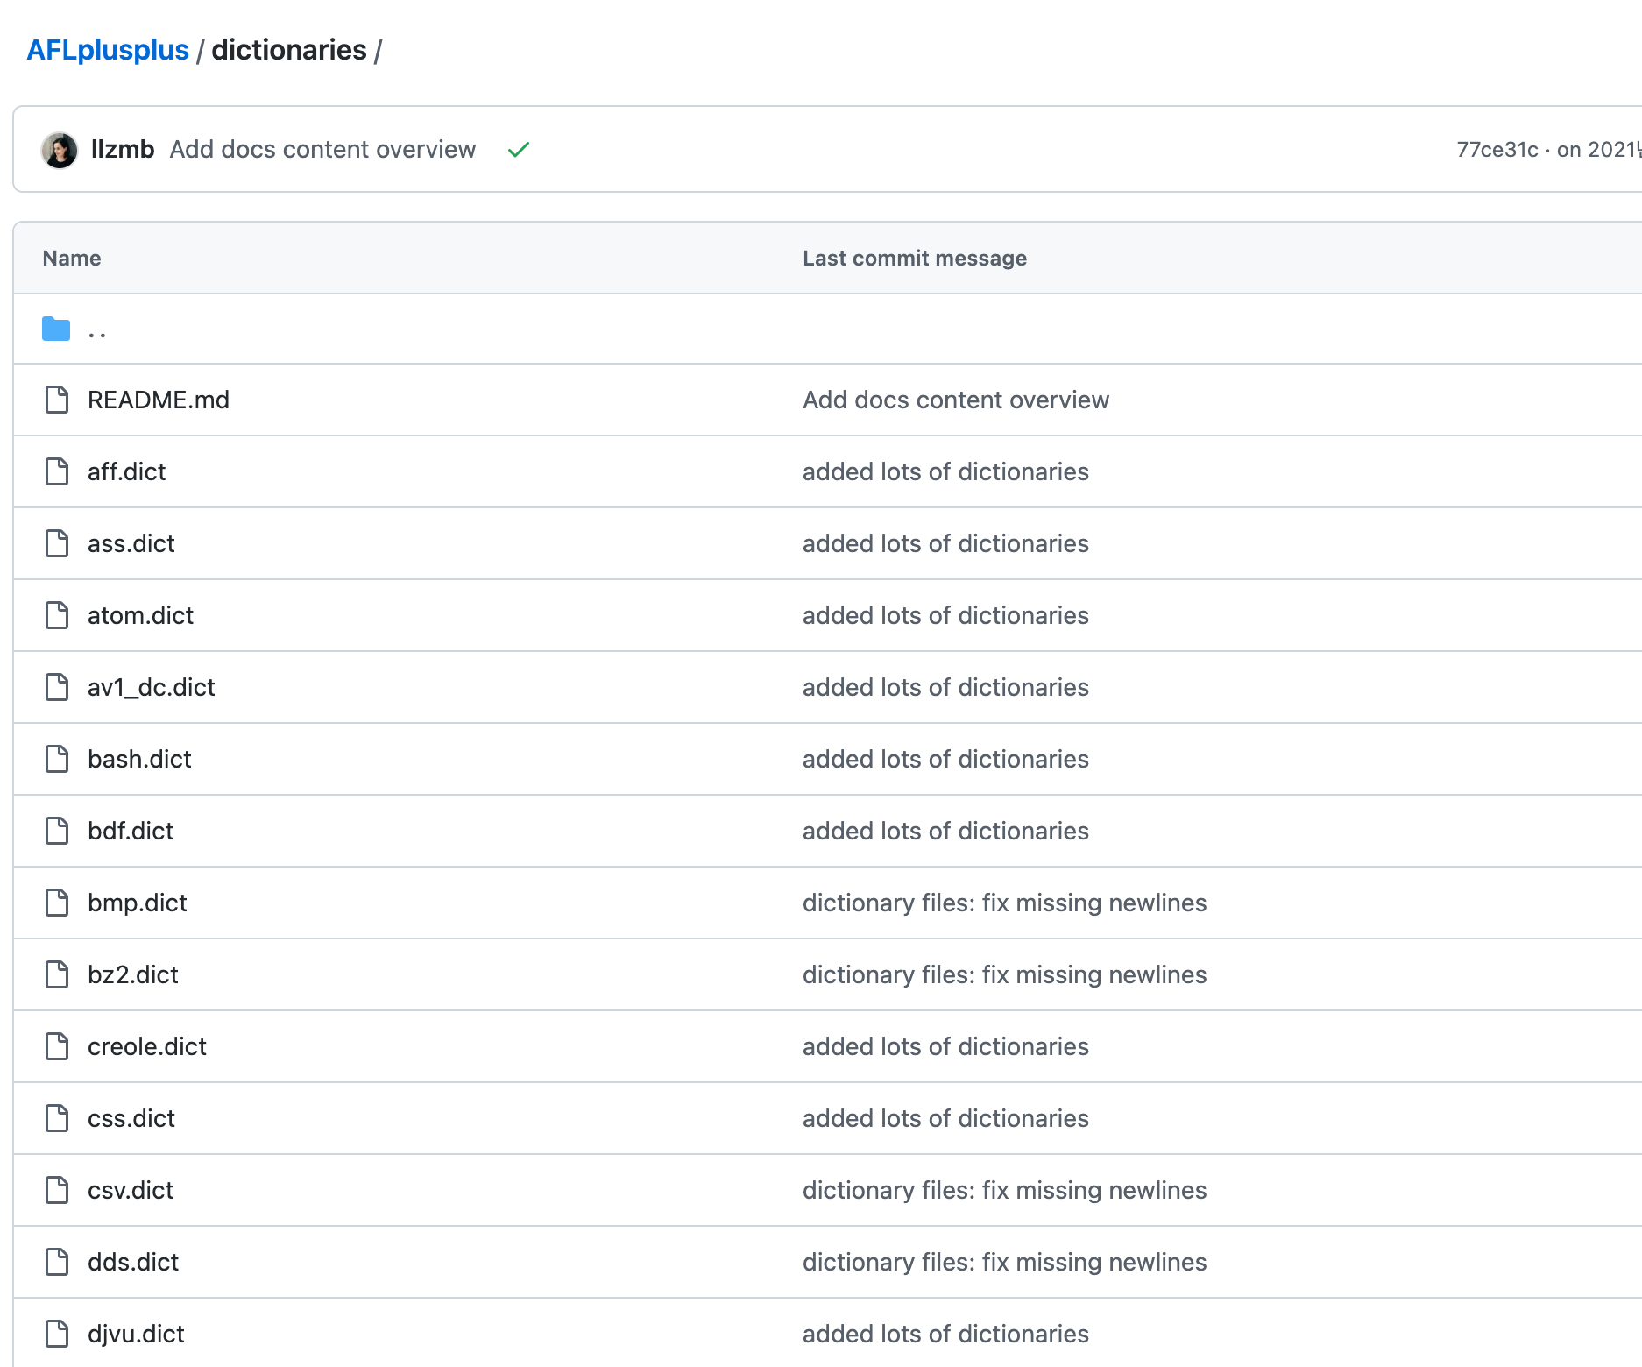Click the green commit status checkmark
The image size is (1642, 1367).
tap(519, 150)
